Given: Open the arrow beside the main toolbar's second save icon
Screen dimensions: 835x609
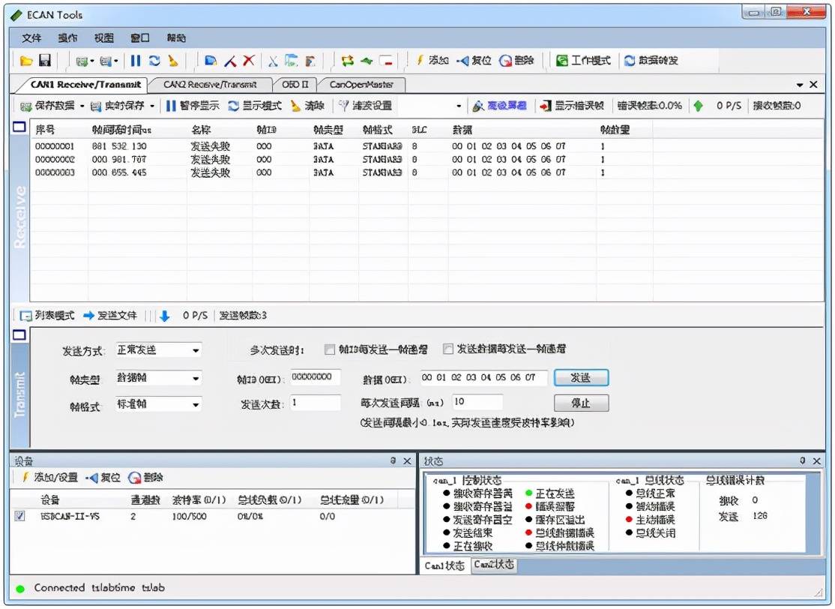Looking at the screenshot, I should pyautogui.click(x=115, y=61).
